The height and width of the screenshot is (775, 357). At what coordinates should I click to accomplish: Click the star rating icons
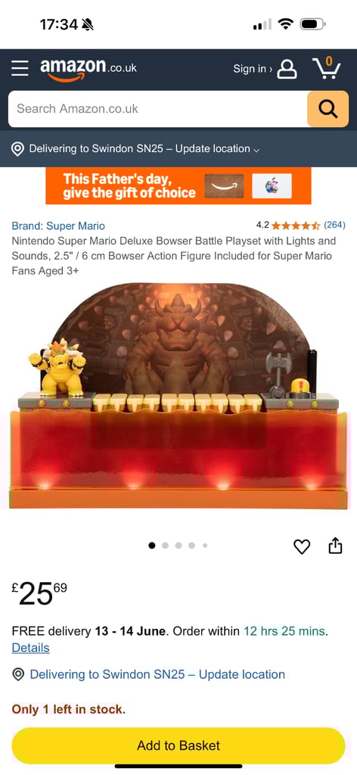pos(296,226)
